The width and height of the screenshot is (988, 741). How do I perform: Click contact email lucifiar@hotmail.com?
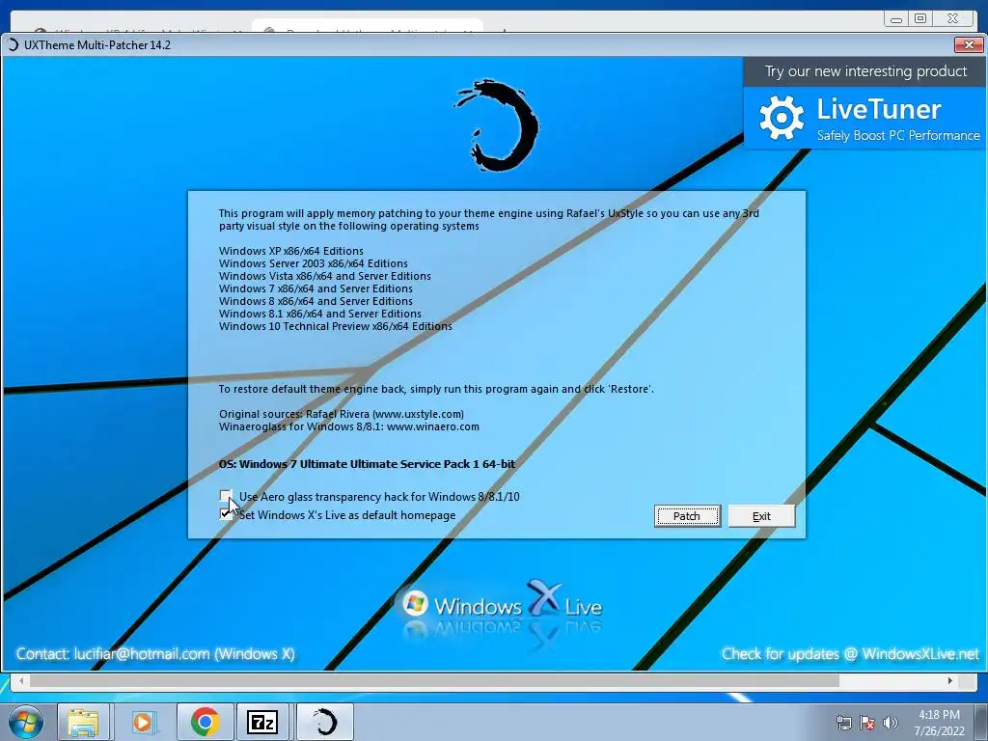click(142, 654)
